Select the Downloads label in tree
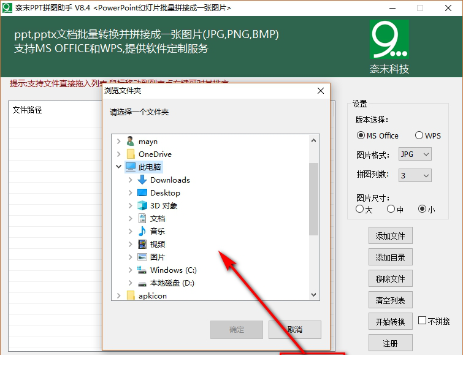Screen dimensions: 463x369 point(170,180)
